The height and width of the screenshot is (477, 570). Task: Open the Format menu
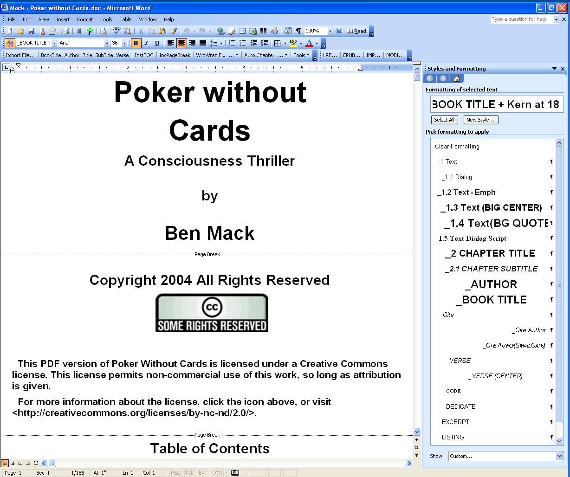(85, 19)
